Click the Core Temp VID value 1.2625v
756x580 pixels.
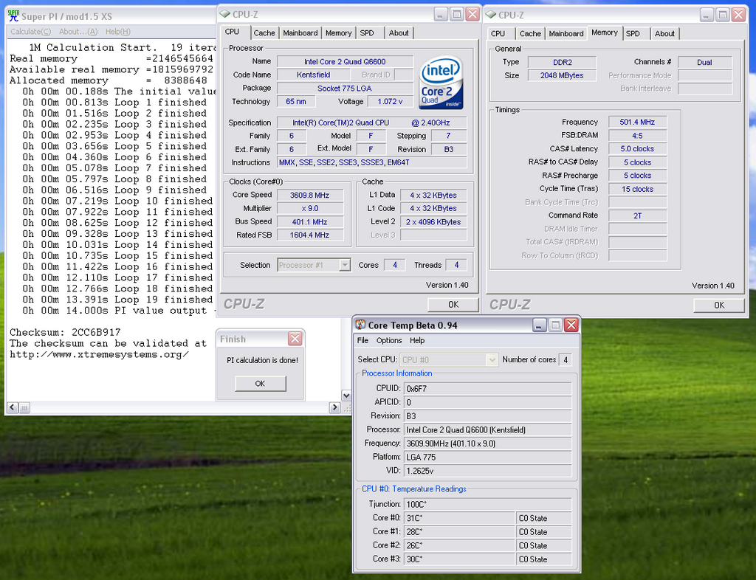pyautogui.click(x=488, y=471)
